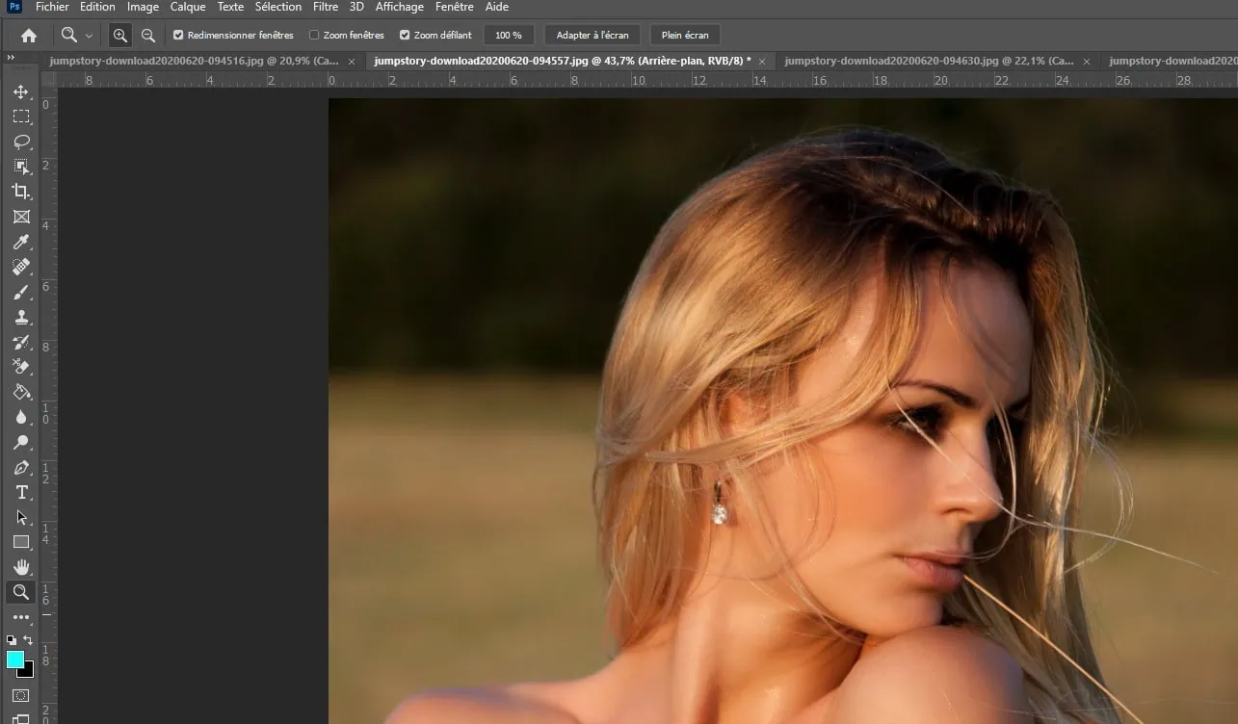Select the Lasso tool
Viewport: 1238px width, 724px height.
[x=21, y=142]
